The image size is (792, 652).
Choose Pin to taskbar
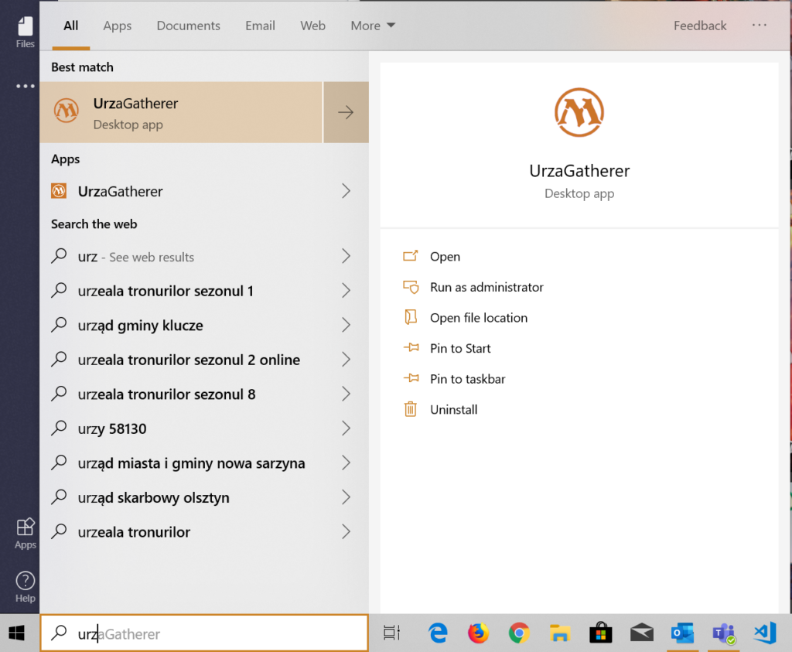click(467, 379)
